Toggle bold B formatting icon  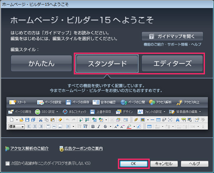pyautogui.click(x=93, y=127)
